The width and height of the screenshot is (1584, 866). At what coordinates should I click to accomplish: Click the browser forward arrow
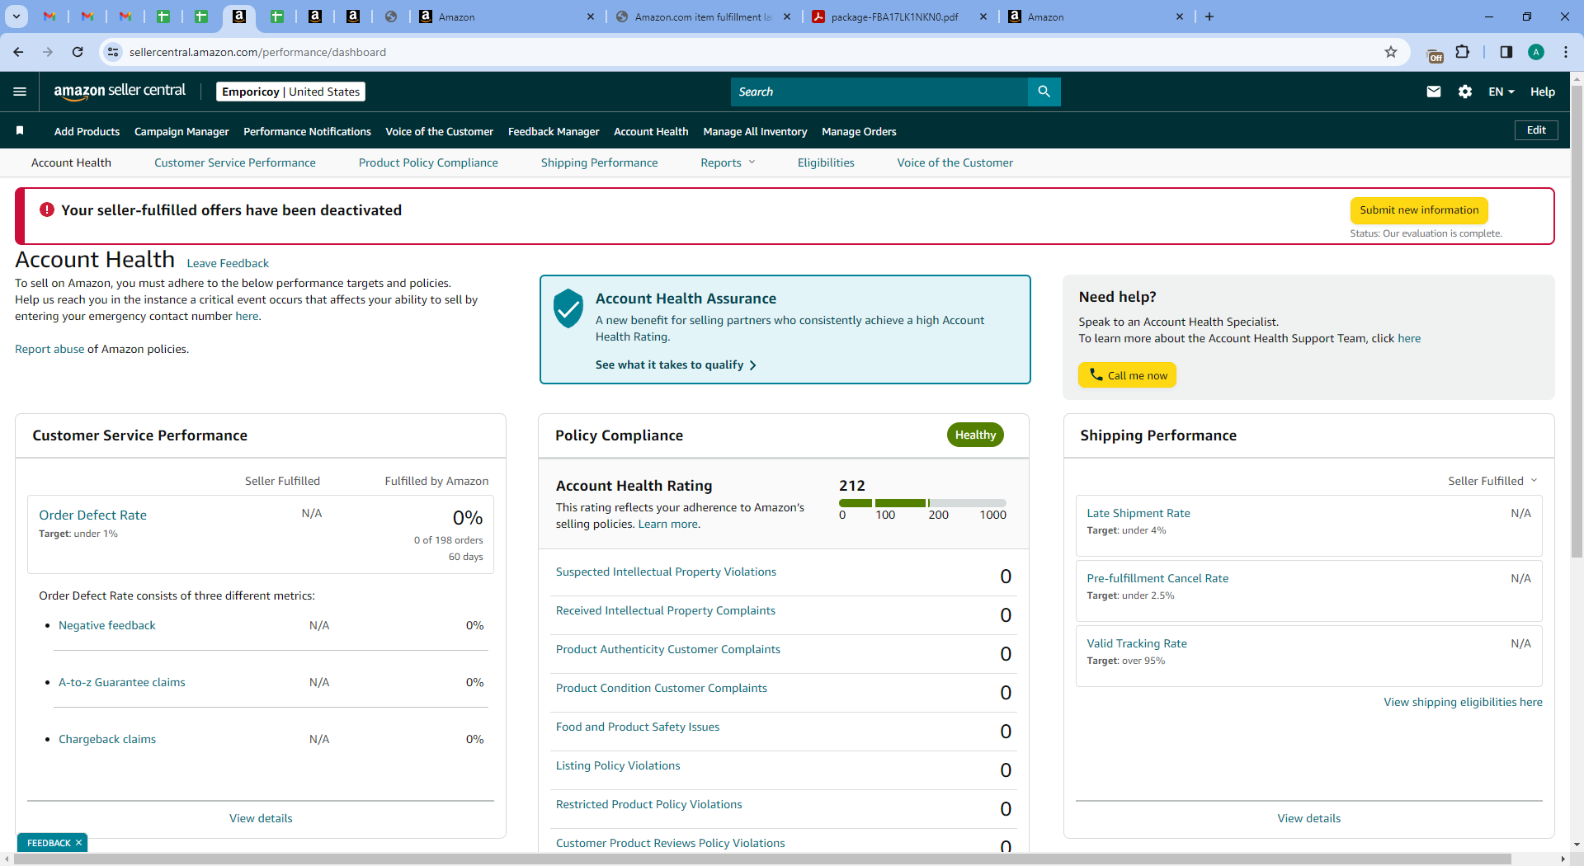(48, 52)
